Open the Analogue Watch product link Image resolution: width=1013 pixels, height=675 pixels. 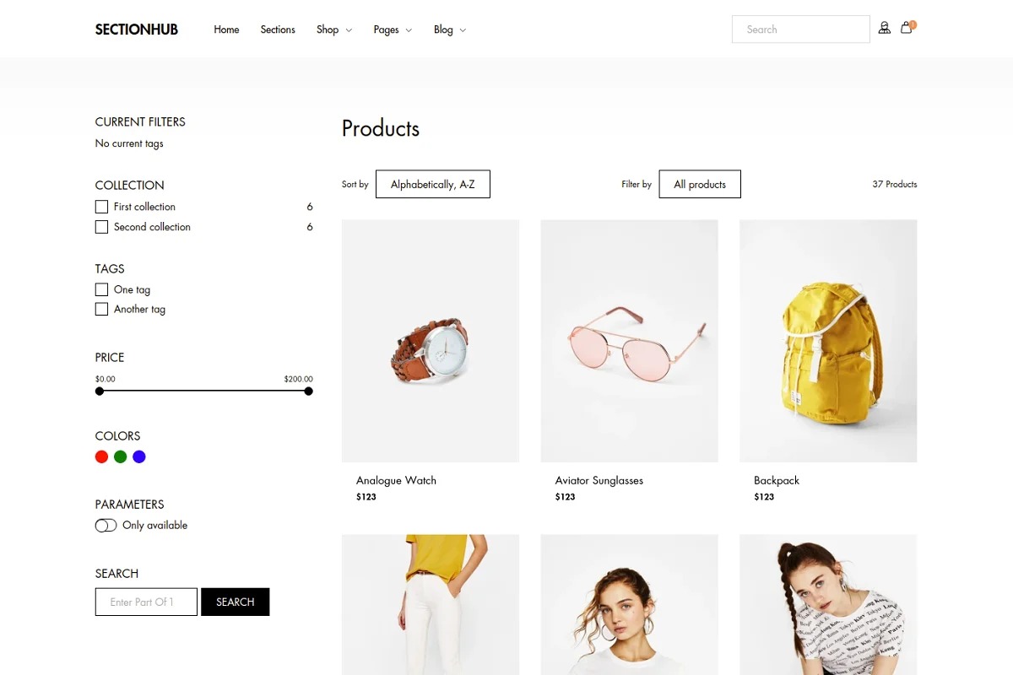click(396, 480)
